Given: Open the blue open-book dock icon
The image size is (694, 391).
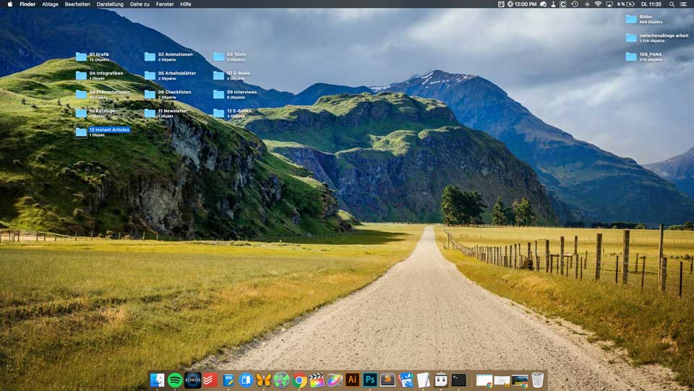Looking at the screenshot, I should pos(246,380).
